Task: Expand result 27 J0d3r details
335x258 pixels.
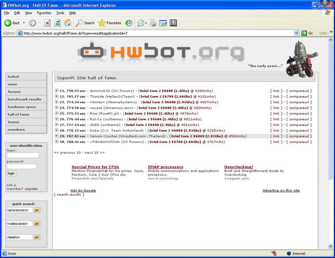Action: point(57,125)
